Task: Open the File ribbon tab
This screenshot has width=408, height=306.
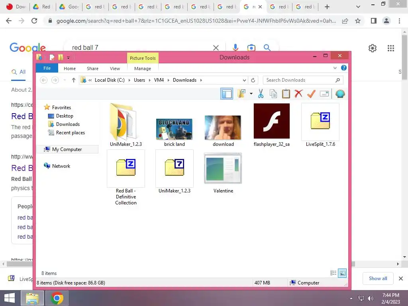Action: pos(47,68)
